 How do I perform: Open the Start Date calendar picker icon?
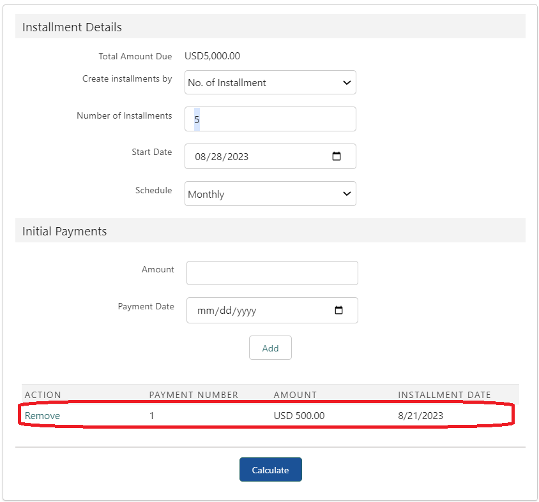click(337, 156)
